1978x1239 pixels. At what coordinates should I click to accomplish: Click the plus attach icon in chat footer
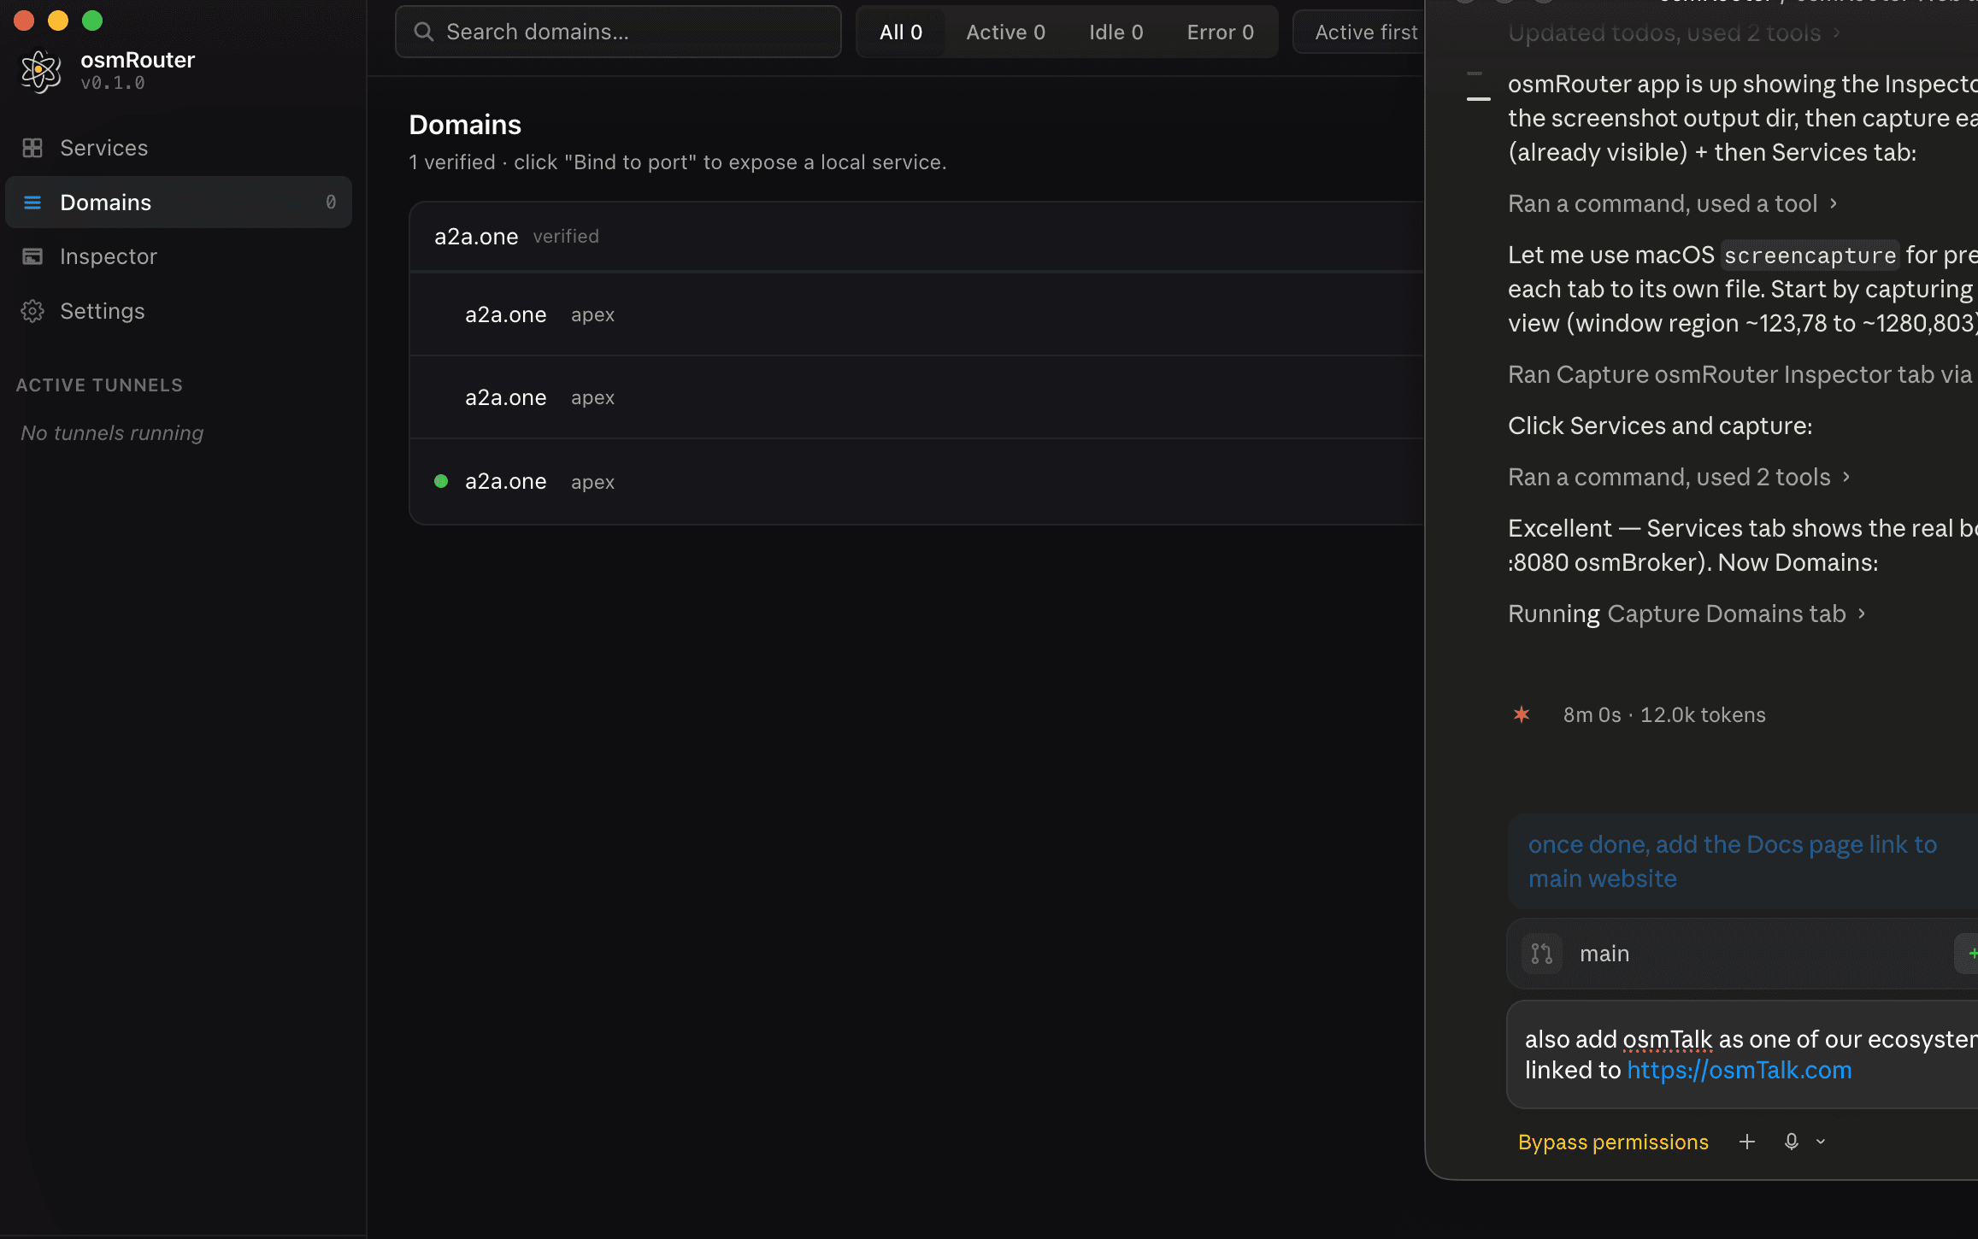pos(1747,1142)
